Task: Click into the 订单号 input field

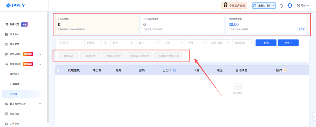Action: tap(70, 43)
